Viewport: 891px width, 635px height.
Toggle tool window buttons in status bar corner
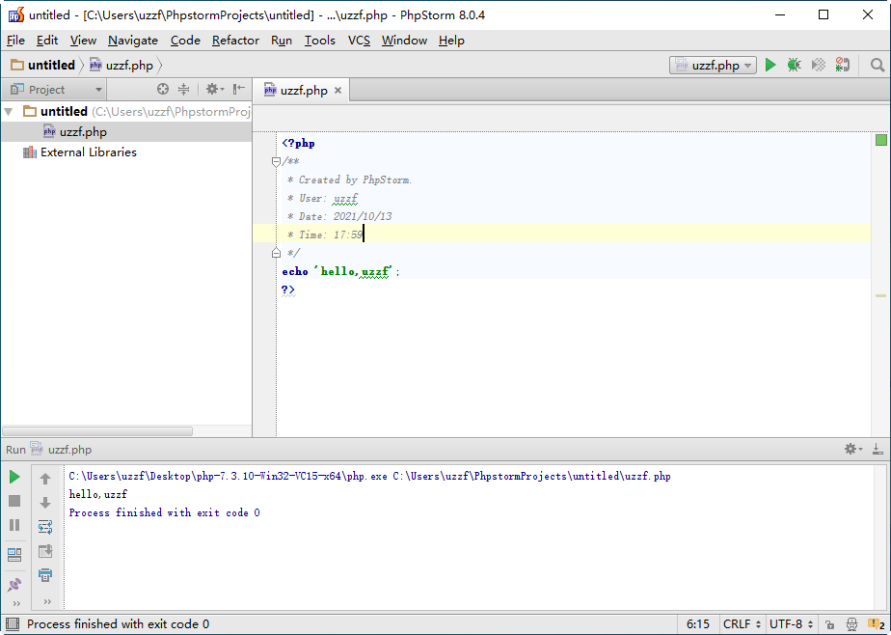12,624
